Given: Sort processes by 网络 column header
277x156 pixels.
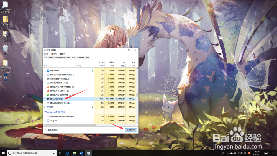Looking at the screenshot, I should tap(131, 64).
